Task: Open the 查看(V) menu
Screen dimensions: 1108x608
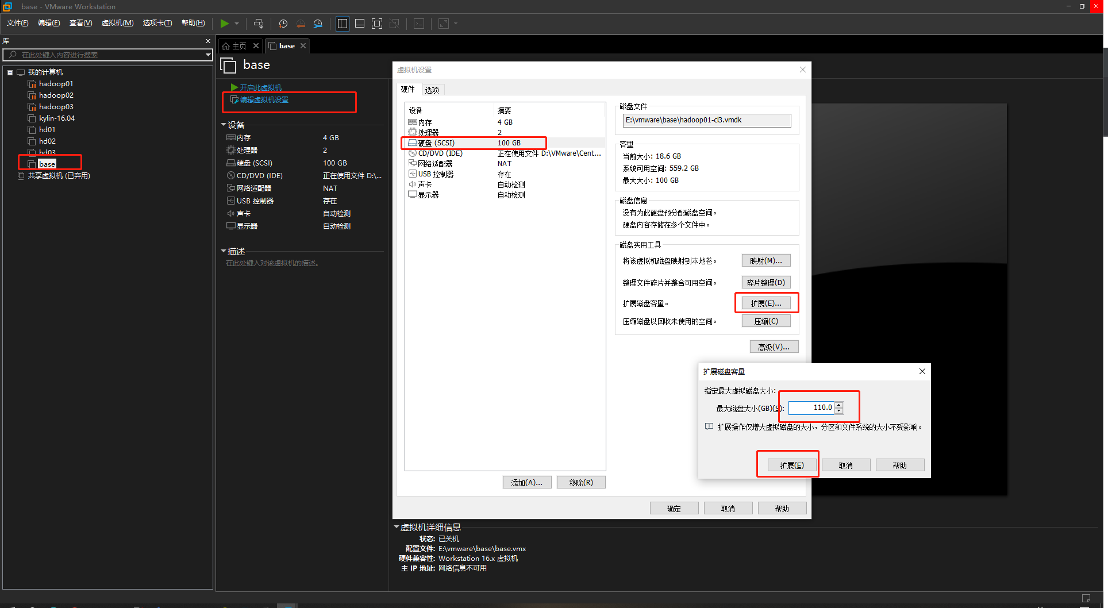Action: [80, 23]
